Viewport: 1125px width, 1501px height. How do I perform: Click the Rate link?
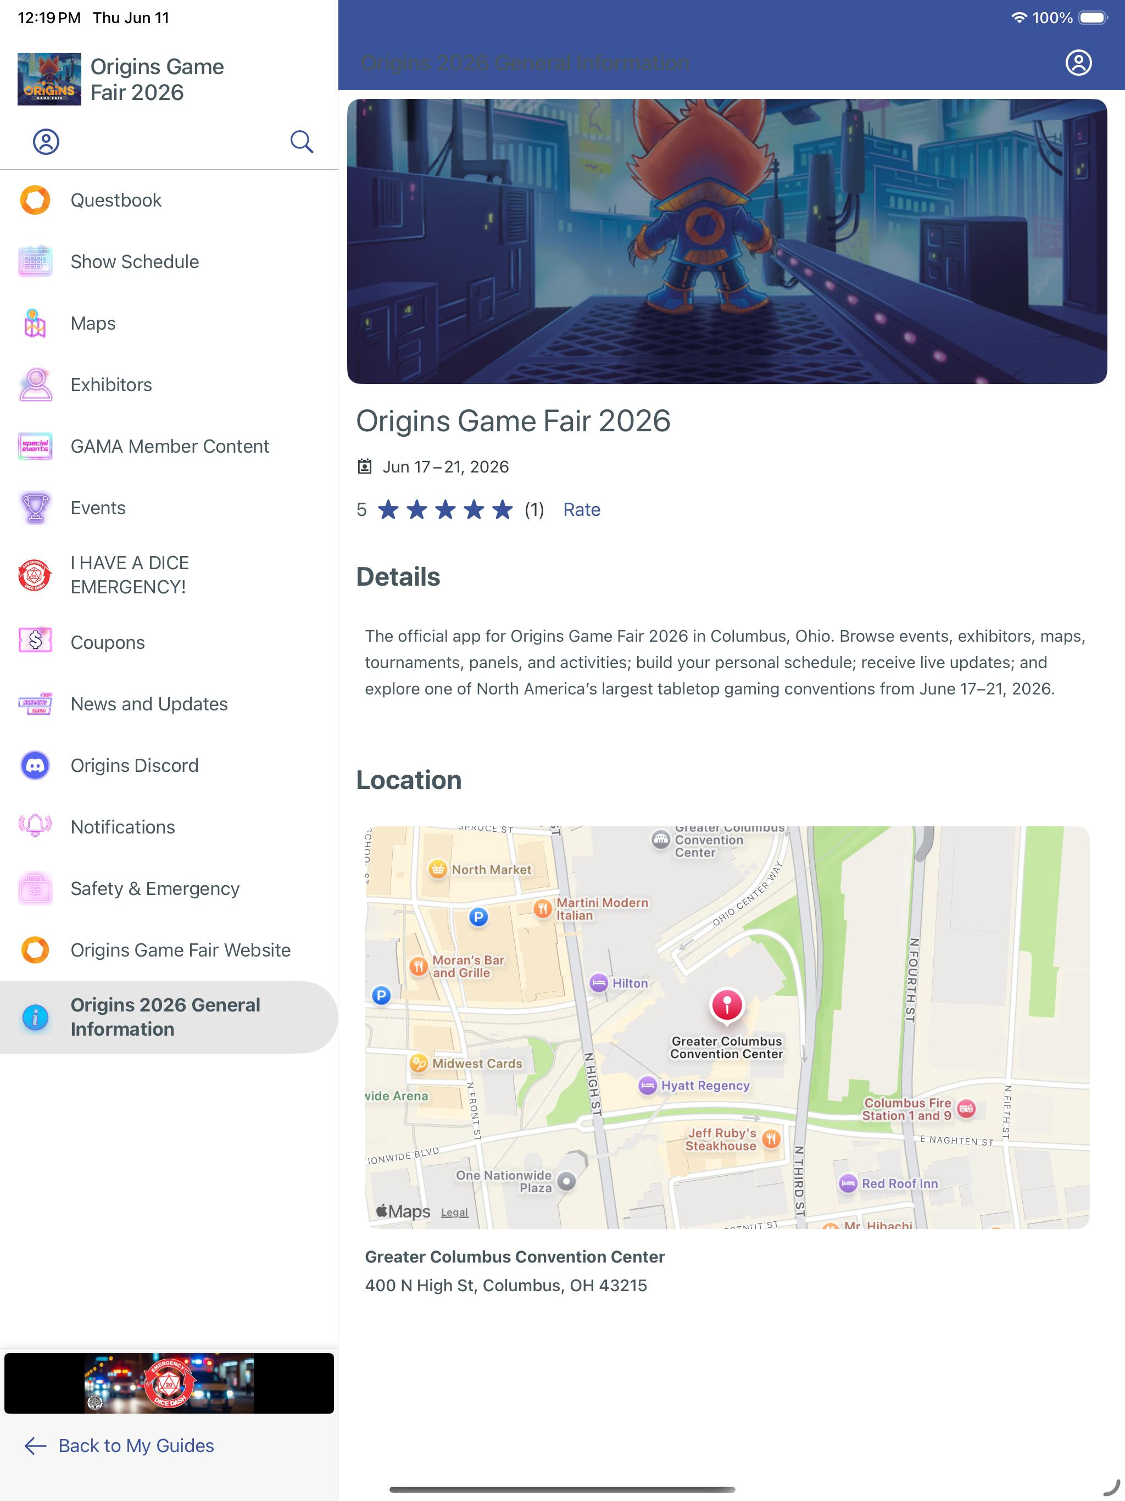coord(582,510)
